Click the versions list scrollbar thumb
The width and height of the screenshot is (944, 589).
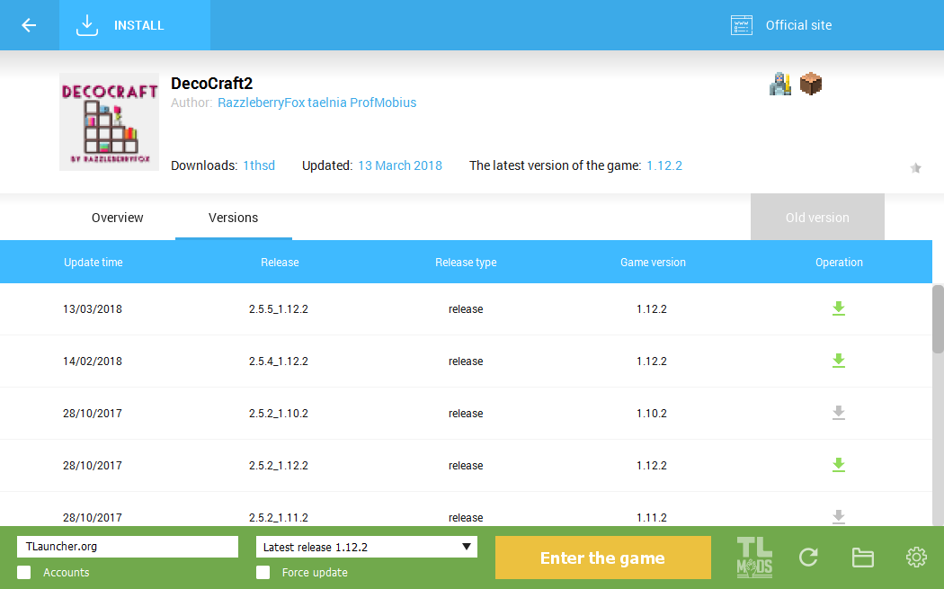click(938, 319)
